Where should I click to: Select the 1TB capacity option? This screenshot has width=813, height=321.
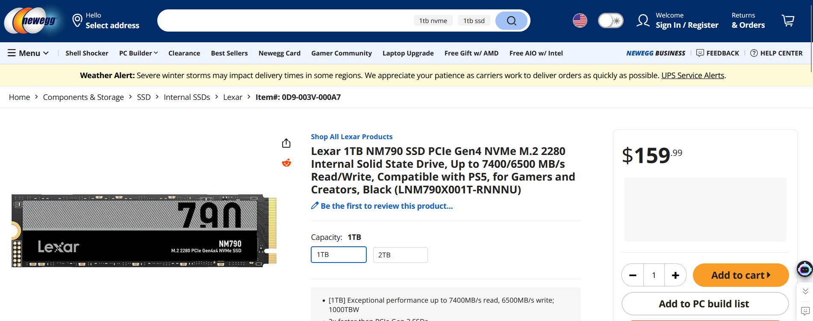pyautogui.click(x=339, y=255)
